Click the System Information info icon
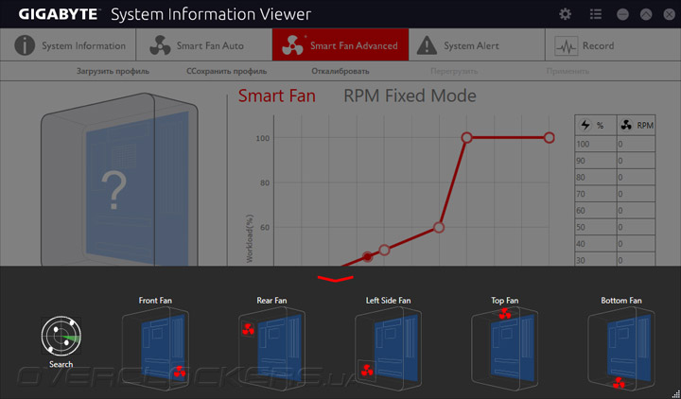This screenshot has height=399, width=681. [25, 45]
